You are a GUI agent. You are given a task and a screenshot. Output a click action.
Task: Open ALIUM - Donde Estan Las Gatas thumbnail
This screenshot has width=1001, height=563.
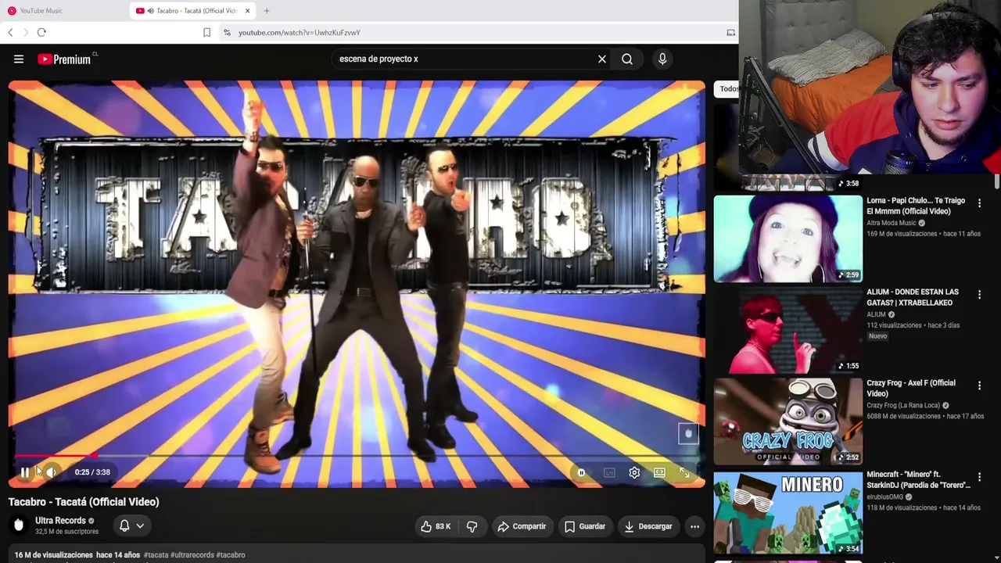pyautogui.click(x=788, y=330)
